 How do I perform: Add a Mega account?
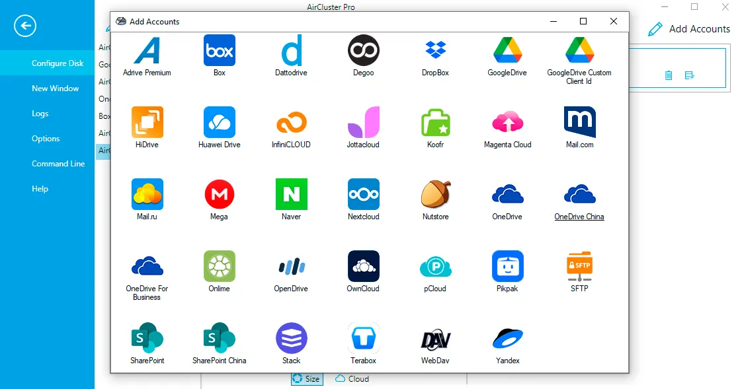[220, 194]
